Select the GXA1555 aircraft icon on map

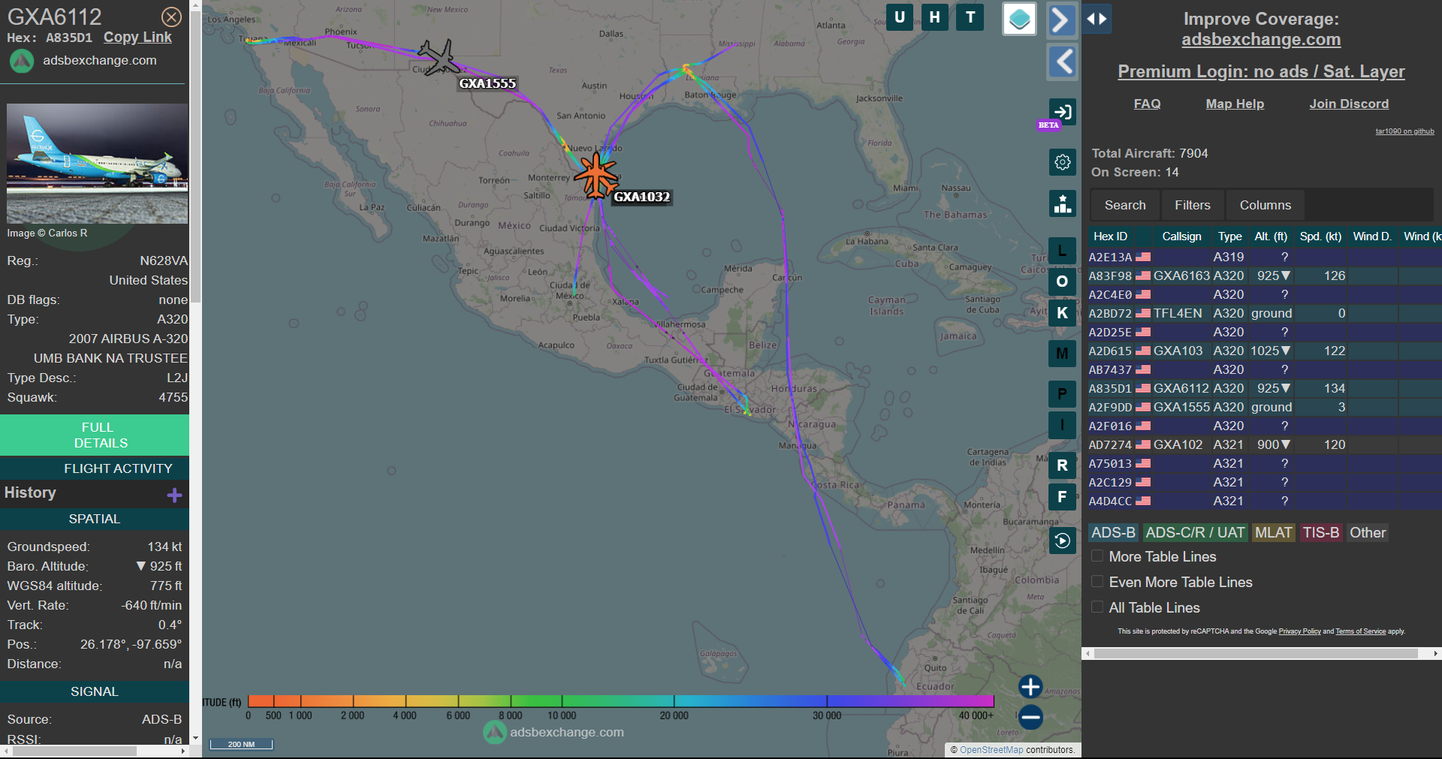[x=439, y=57]
